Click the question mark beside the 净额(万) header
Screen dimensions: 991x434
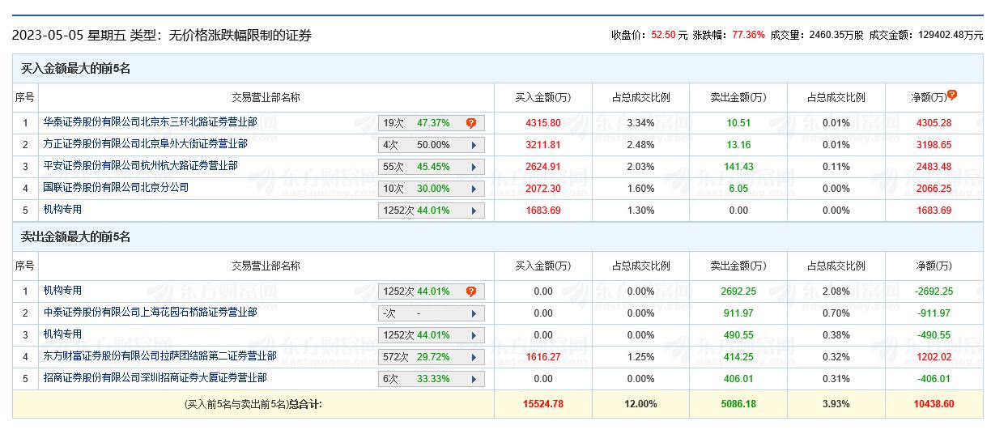point(952,95)
